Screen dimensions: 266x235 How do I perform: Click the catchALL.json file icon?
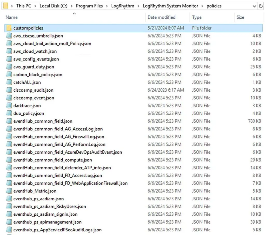point(9,82)
